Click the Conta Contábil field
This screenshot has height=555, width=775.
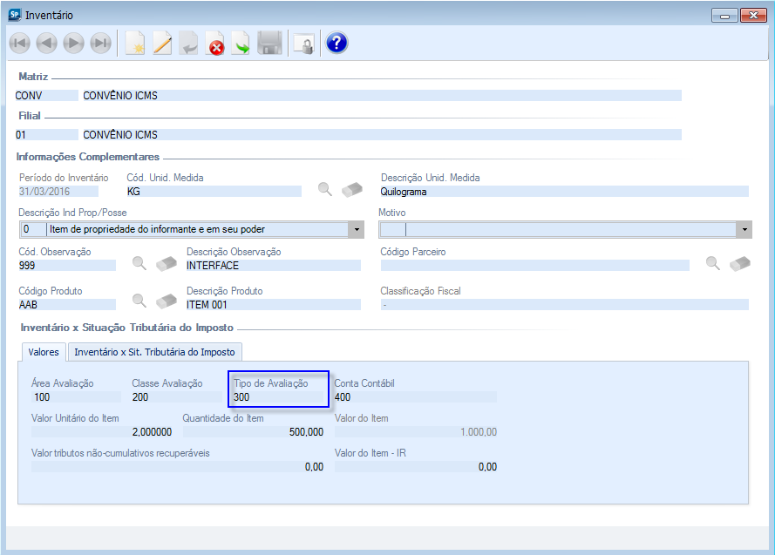(x=414, y=397)
